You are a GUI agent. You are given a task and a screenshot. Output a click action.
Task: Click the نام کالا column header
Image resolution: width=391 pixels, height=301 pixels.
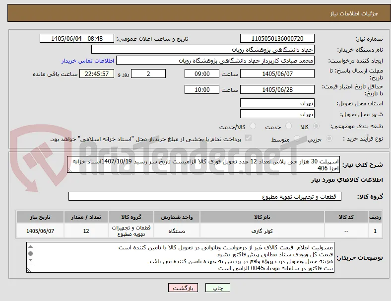pyautogui.click(x=262, y=217)
